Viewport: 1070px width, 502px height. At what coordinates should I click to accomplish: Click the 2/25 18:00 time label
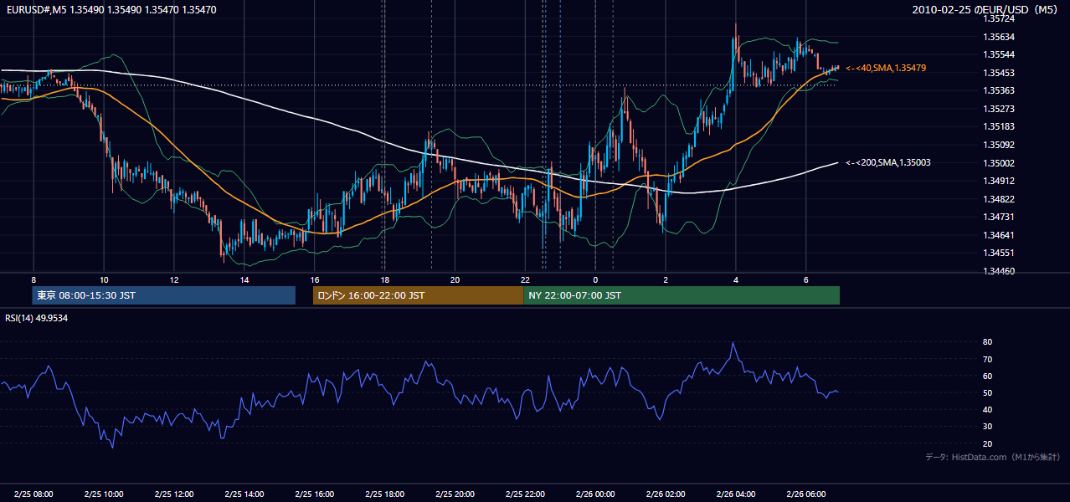click(x=385, y=494)
